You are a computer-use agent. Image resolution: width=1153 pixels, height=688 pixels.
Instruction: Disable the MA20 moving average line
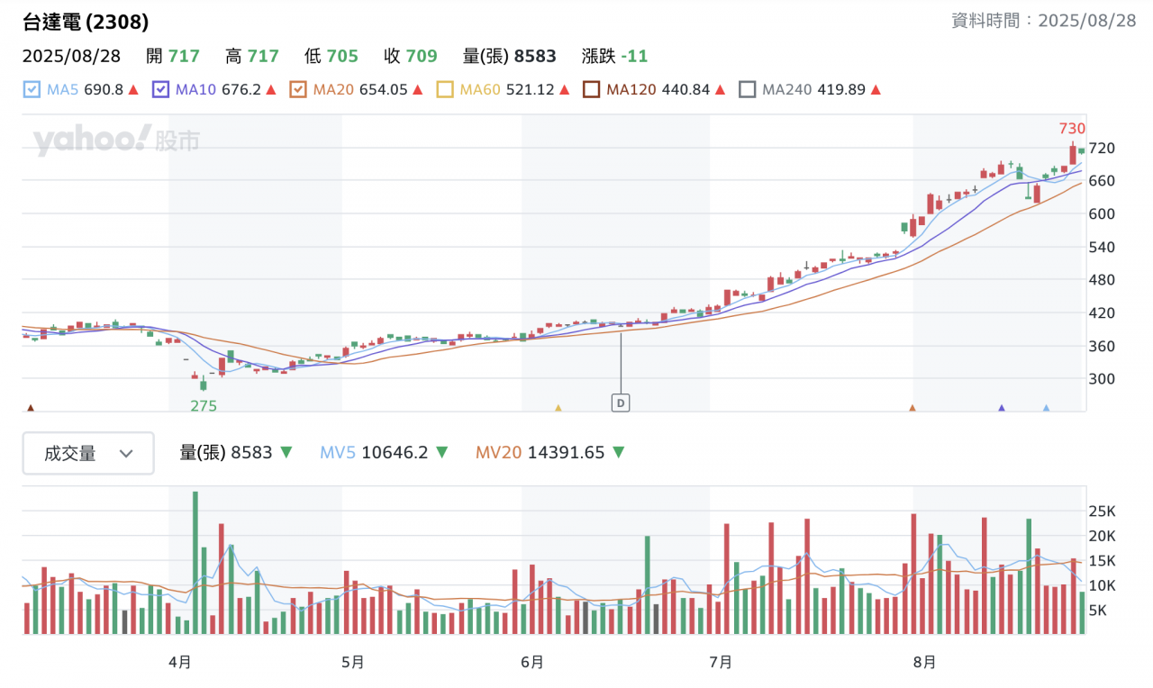pos(298,90)
